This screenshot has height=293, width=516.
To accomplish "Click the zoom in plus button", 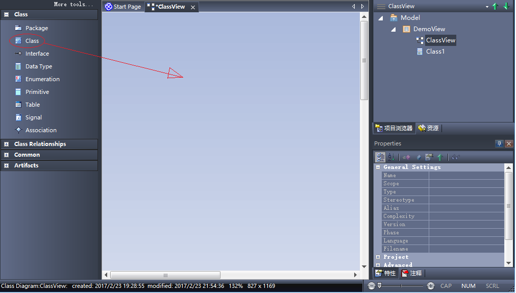I will point(431,286).
